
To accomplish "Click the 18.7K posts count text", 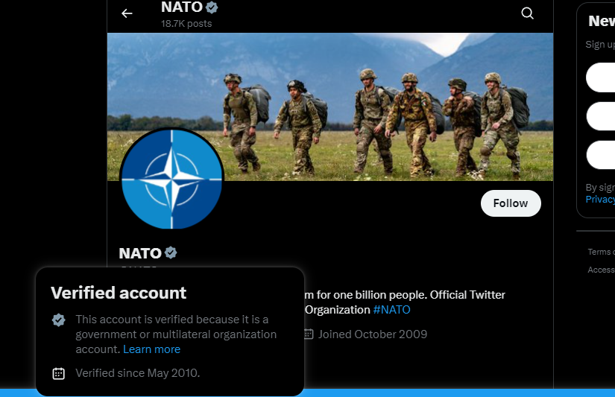I will [x=186, y=24].
